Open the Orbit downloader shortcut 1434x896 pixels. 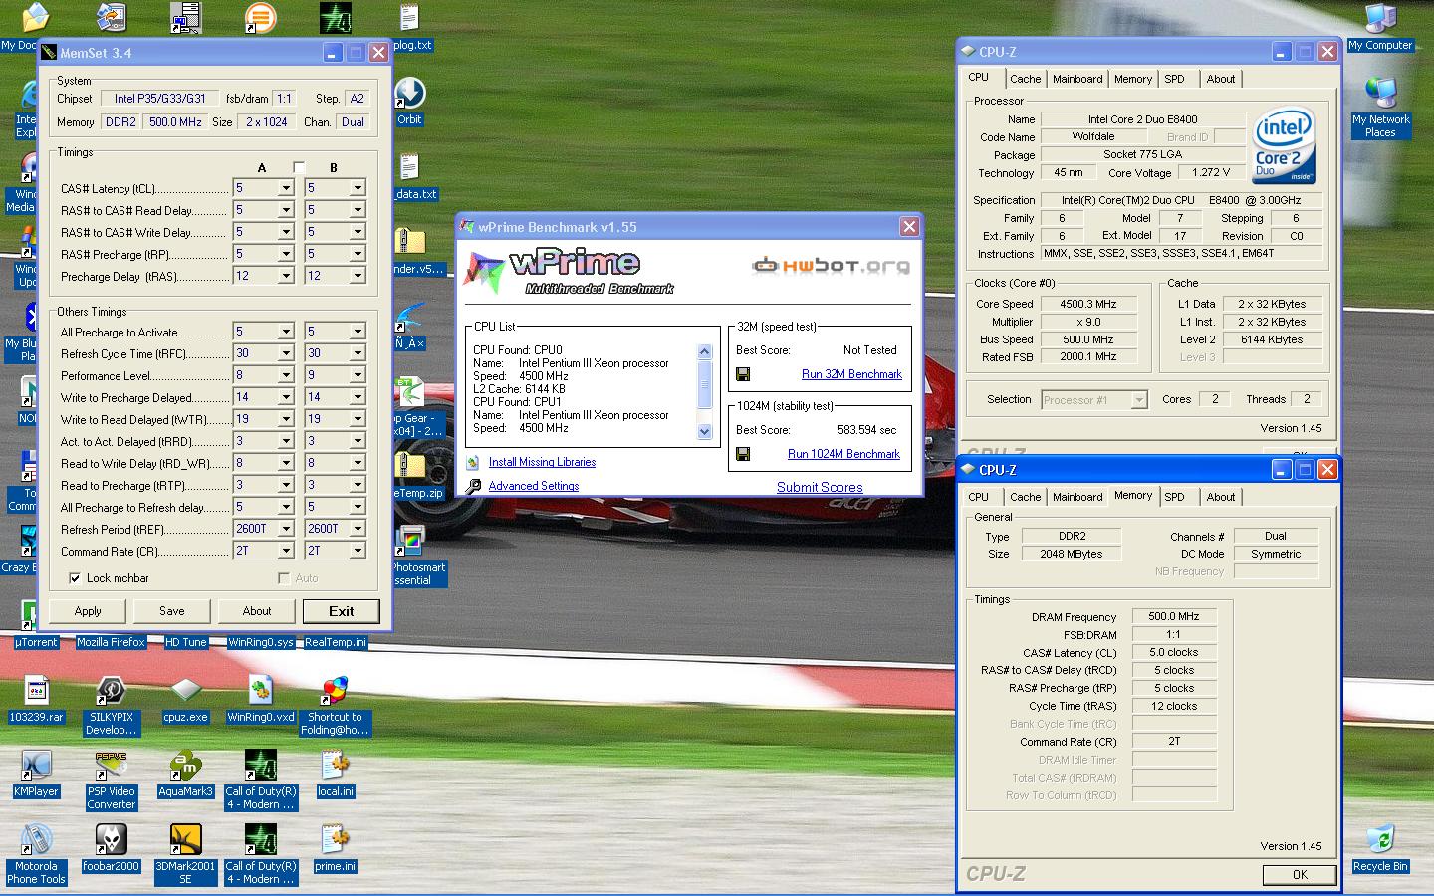(x=409, y=93)
